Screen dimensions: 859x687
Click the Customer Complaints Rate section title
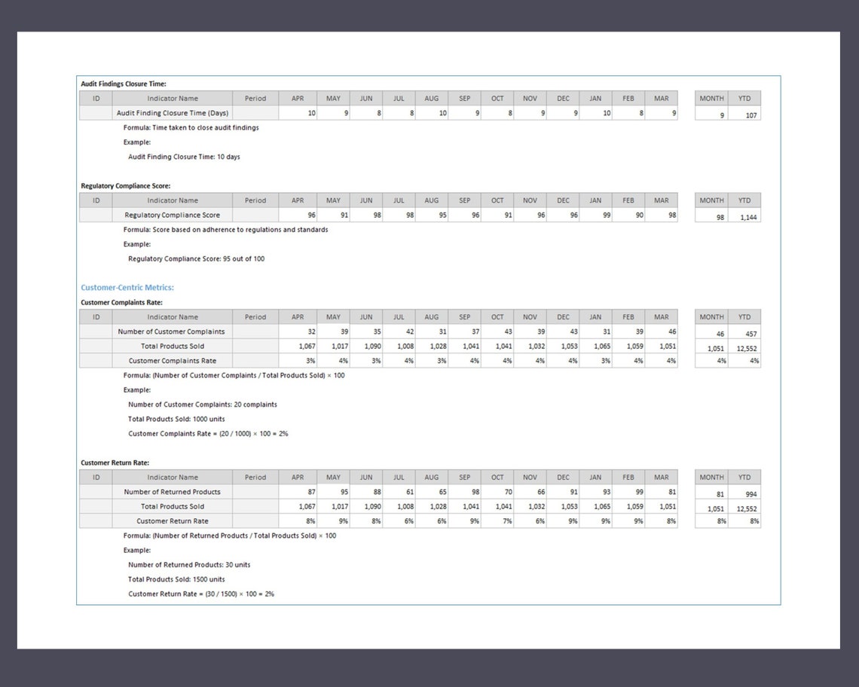click(x=123, y=302)
